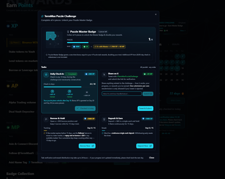
Task: Click the Tweet & Submit button
Action: click(x=145, y=108)
